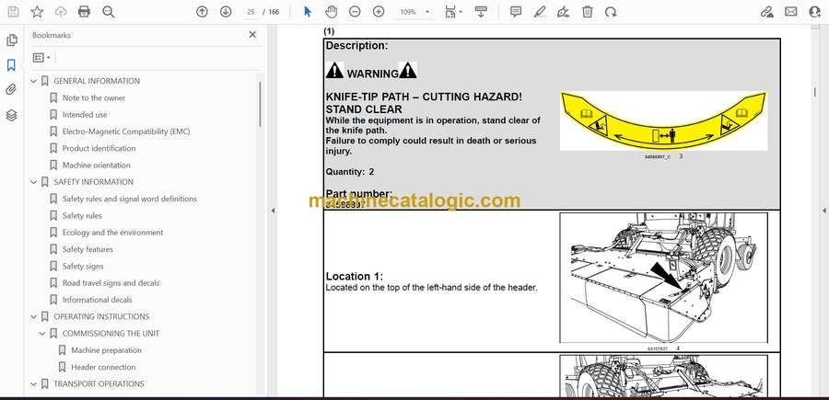Image resolution: width=829 pixels, height=400 pixels.
Task: Open the Find text search tool
Action: point(109,12)
